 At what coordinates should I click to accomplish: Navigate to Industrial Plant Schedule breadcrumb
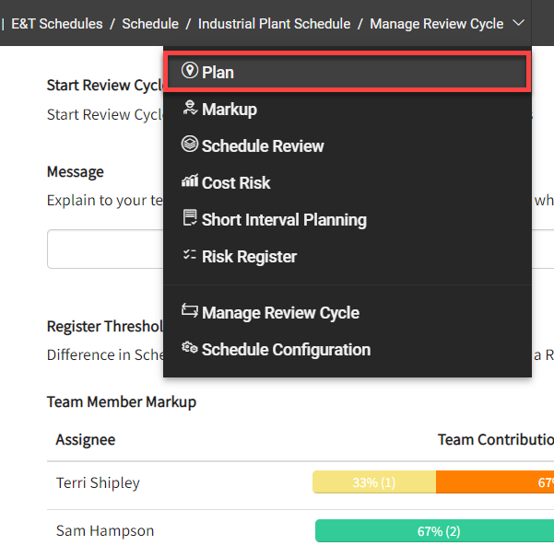point(274,24)
